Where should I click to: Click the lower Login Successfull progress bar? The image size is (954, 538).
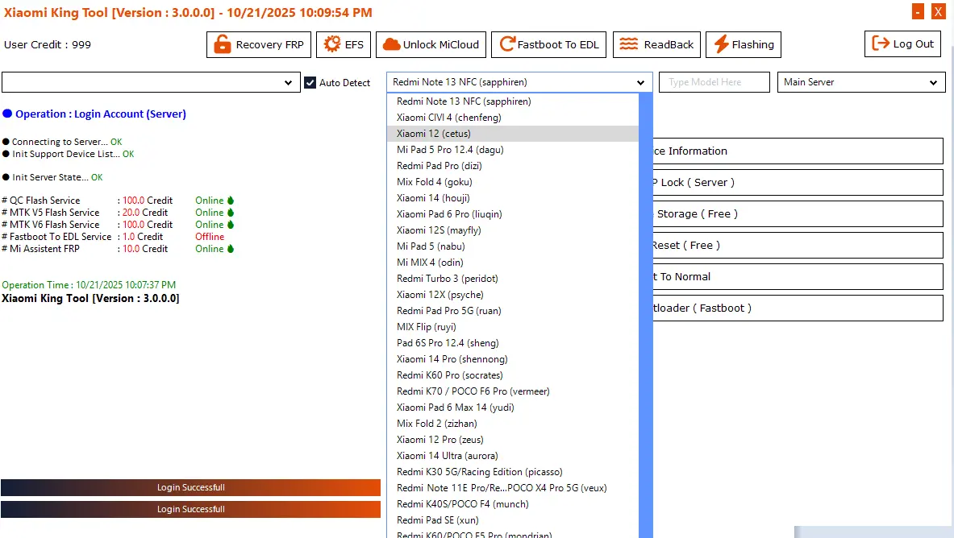tap(190, 510)
